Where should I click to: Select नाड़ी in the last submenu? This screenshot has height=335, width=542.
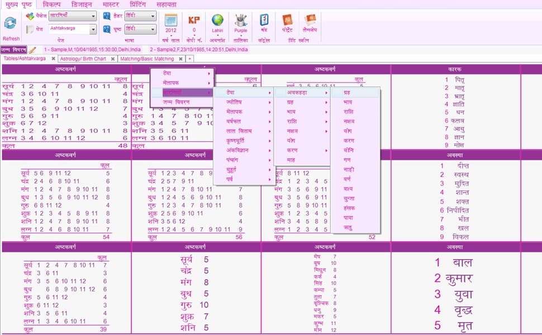tap(355, 170)
